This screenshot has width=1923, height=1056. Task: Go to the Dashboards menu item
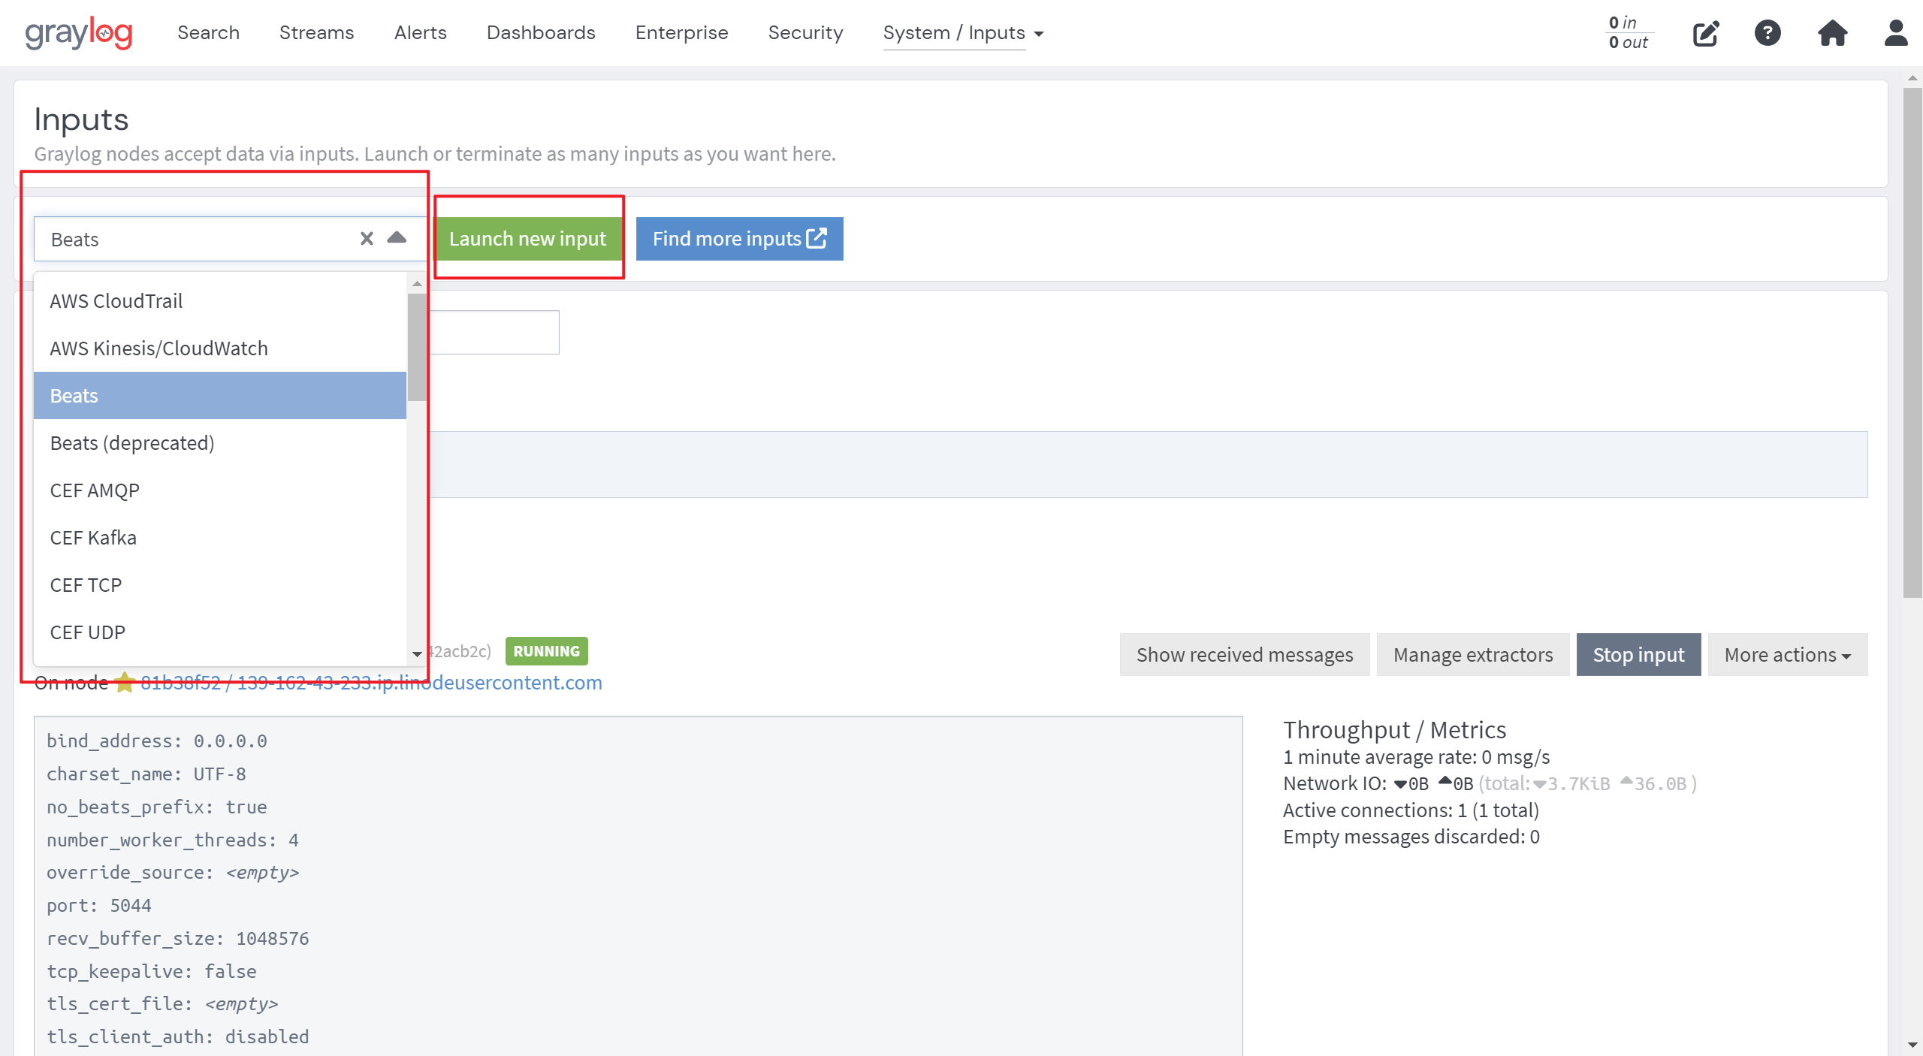[541, 33]
